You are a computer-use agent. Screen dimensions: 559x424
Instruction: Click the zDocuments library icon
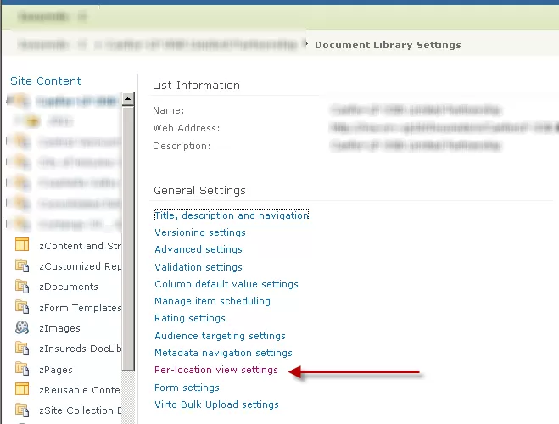[22, 287]
